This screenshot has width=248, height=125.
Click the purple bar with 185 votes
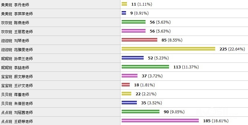pyautogui.click(x=160, y=121)
